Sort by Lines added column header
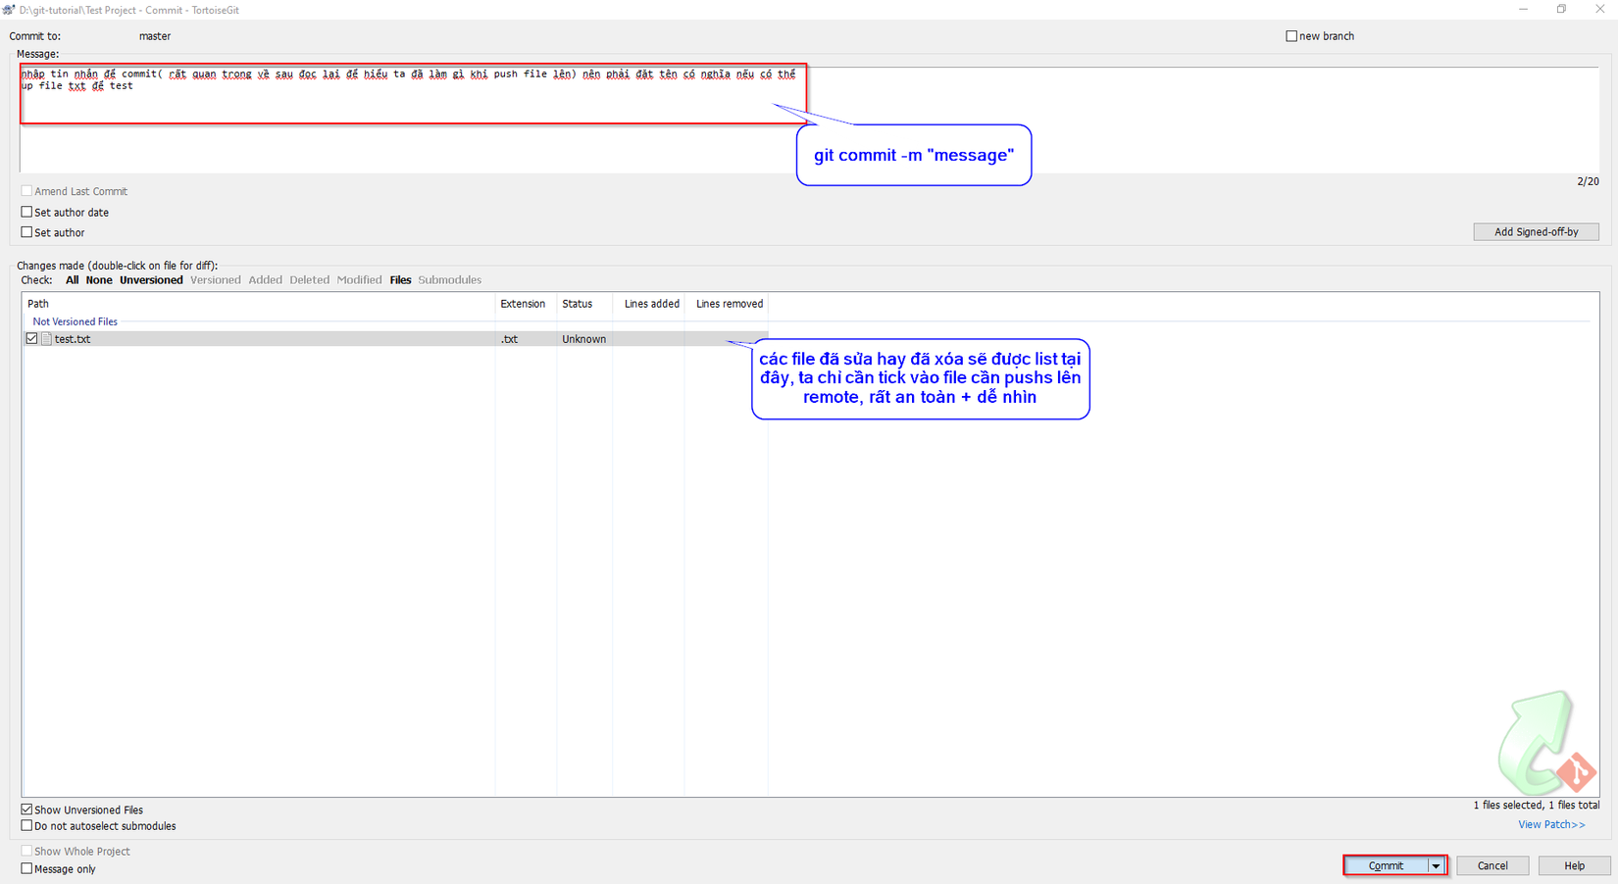This screenshot has width=1618, height=884. tap(649, 304)
